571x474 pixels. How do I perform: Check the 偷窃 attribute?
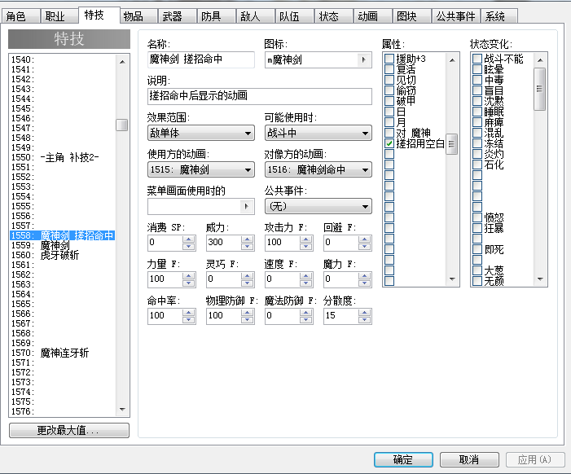click(x=389, y=90)
